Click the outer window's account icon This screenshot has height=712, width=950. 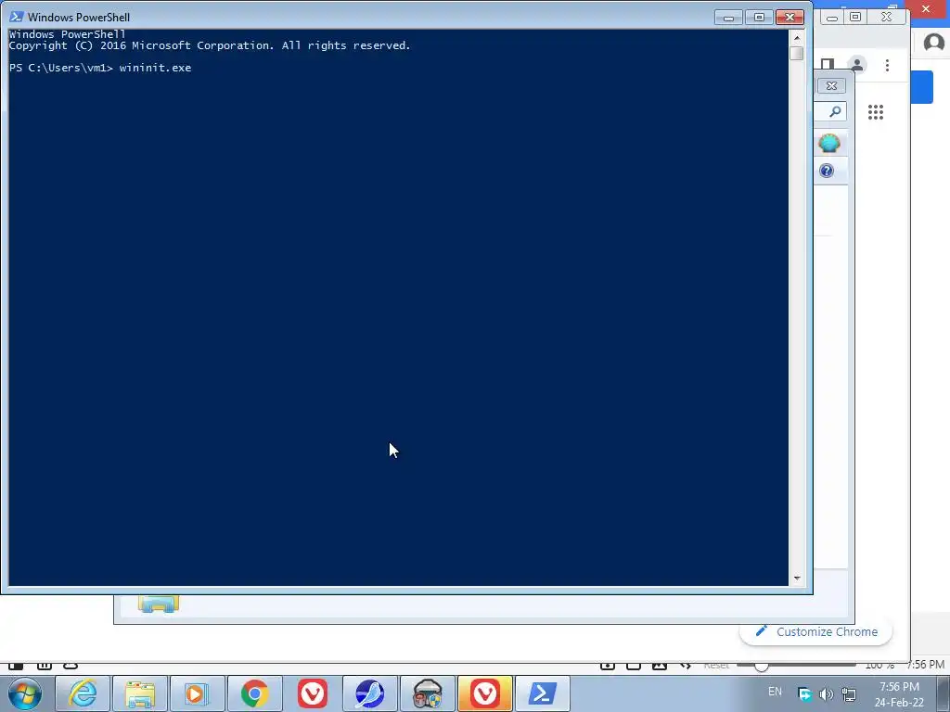934,43
